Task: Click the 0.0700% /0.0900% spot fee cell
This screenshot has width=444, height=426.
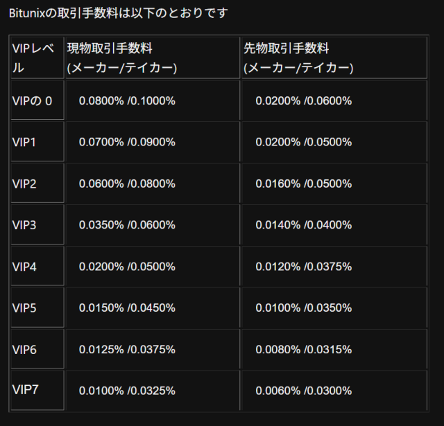Action: 127,142
